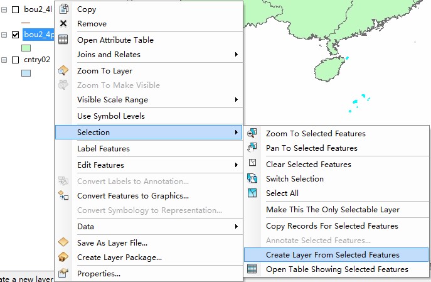
Task: Click the Properties icon
Action: [x=63, y=273]
